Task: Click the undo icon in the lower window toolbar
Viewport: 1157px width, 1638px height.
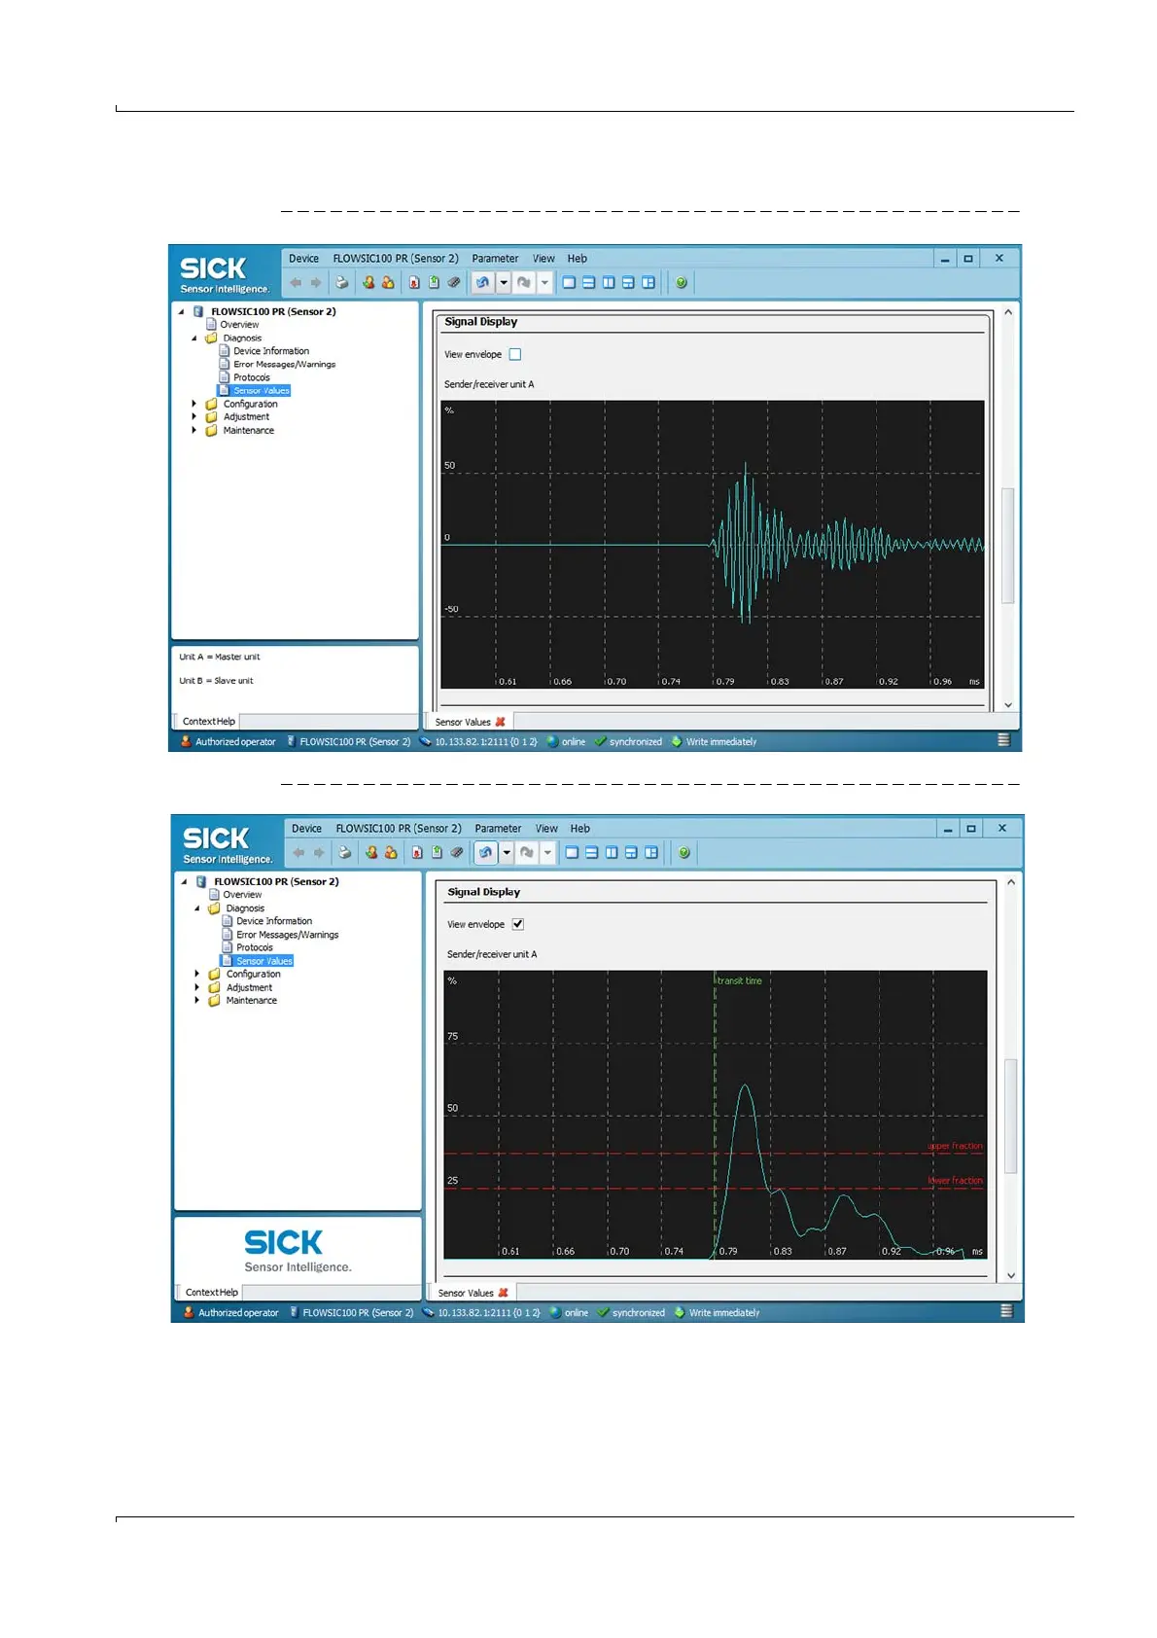Action: (485, 853)
